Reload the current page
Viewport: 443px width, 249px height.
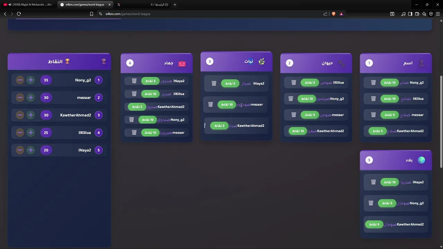pos(19,14)
